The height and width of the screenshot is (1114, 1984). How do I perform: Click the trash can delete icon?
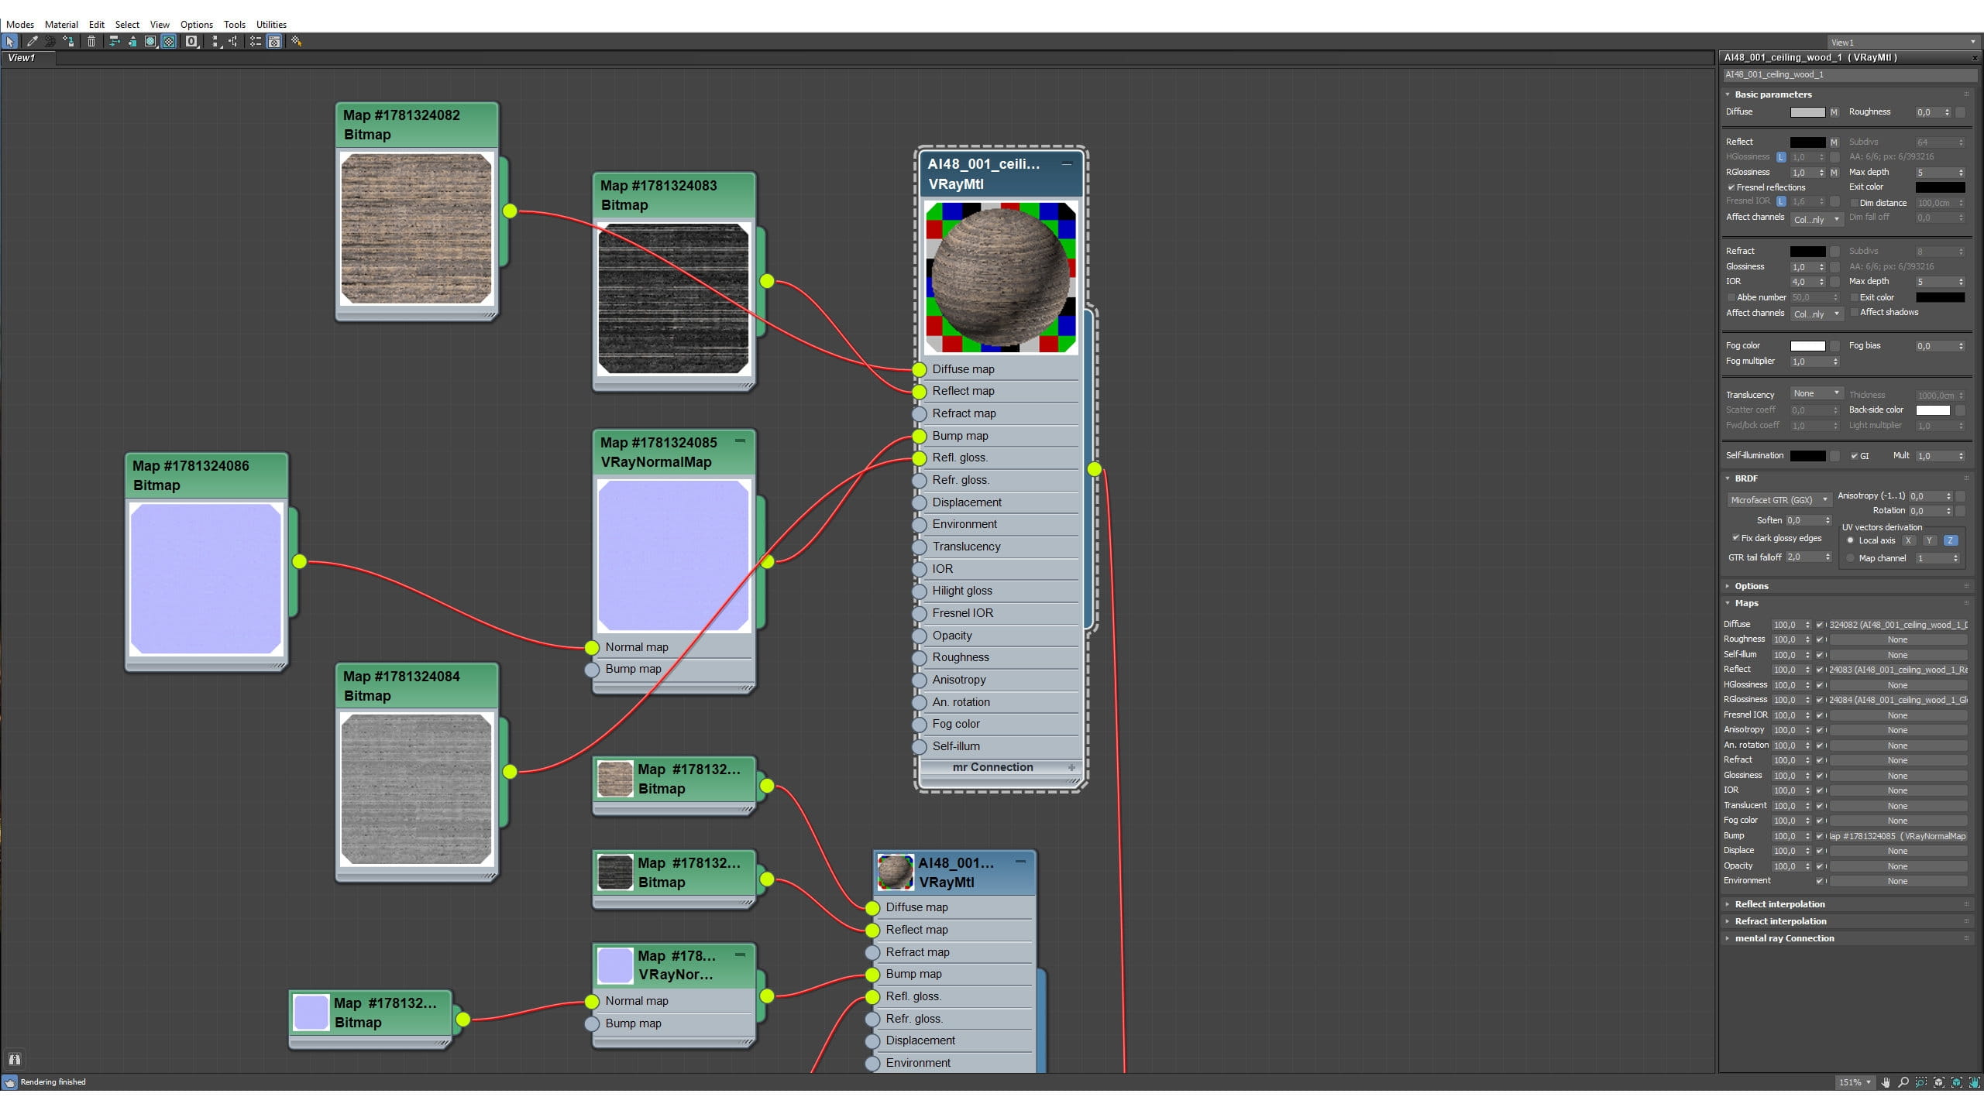click(x=91, y=42)
